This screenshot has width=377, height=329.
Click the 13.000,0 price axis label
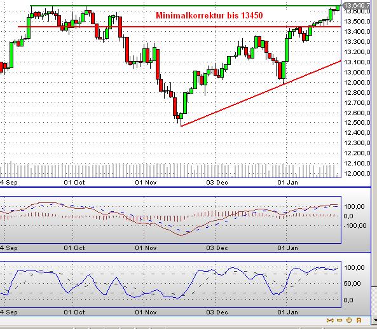point(357,72)
